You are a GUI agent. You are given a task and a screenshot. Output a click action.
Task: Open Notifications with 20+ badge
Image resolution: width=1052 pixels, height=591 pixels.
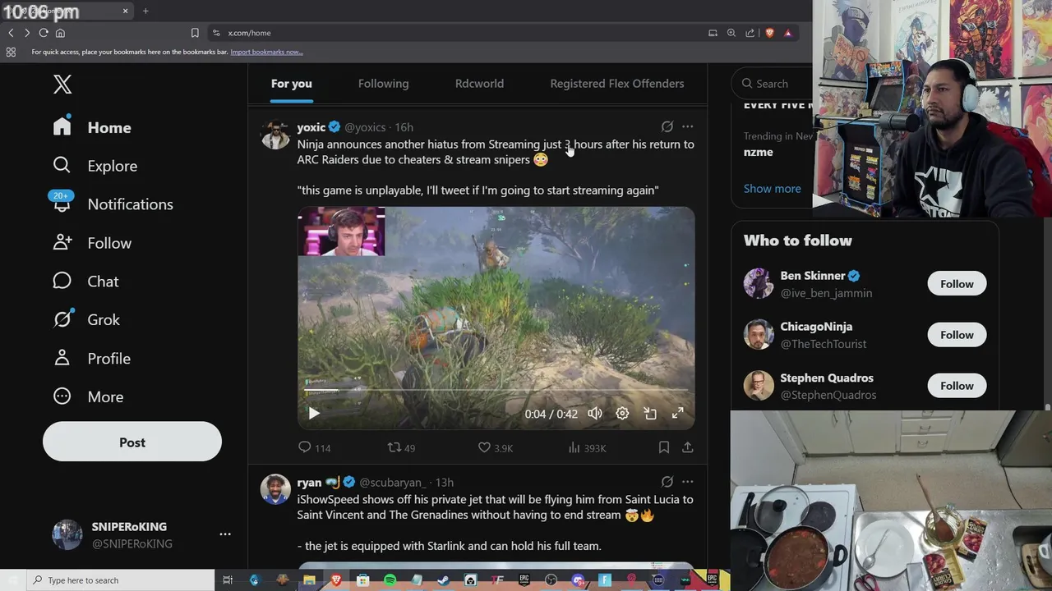tap(113, 204)
